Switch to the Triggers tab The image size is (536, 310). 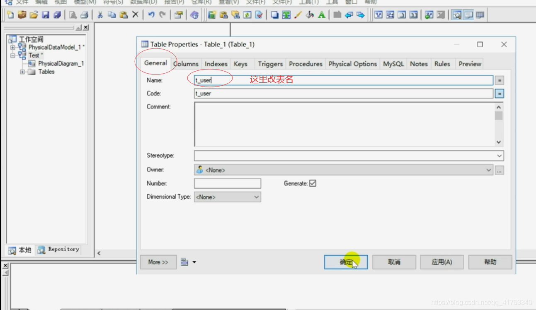(x=270, y=64)
